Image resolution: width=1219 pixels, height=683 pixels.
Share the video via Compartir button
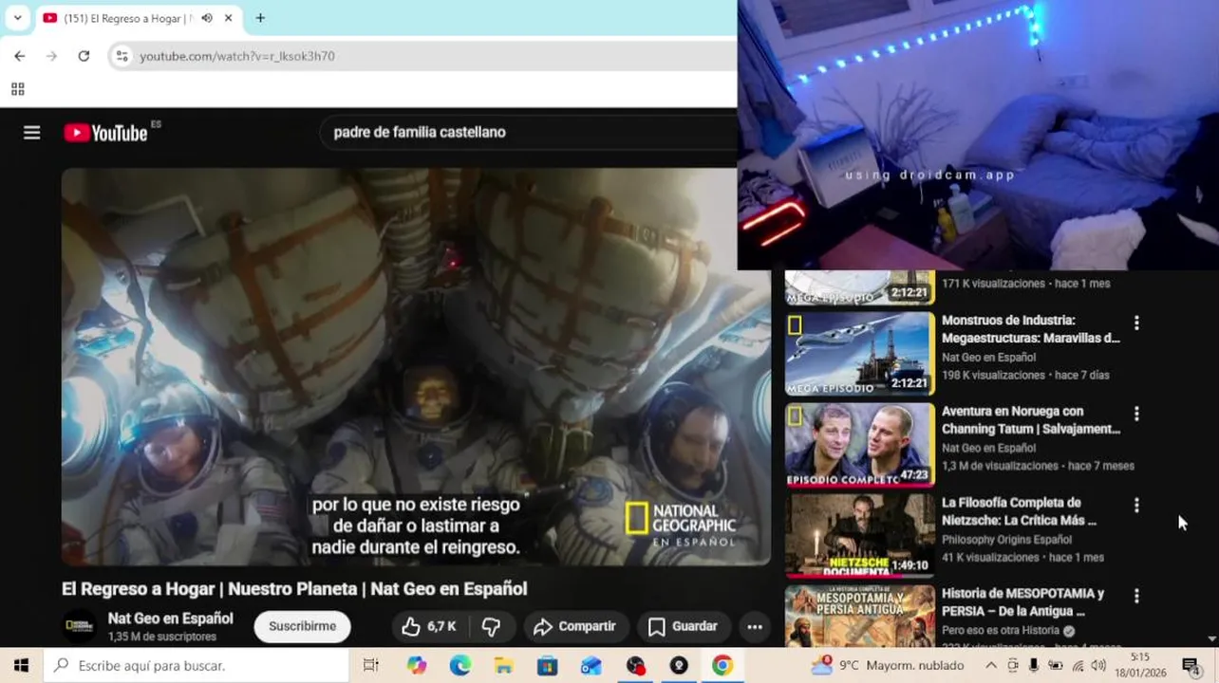tap(574, 626)
